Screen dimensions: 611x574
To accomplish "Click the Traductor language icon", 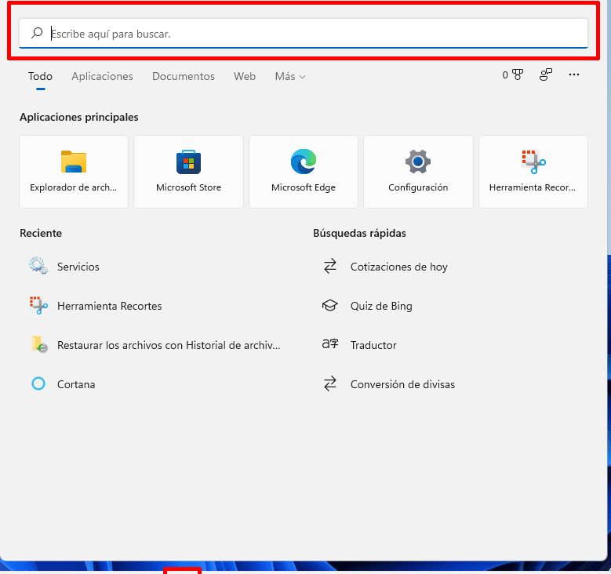I will click(x=330, y=343).
